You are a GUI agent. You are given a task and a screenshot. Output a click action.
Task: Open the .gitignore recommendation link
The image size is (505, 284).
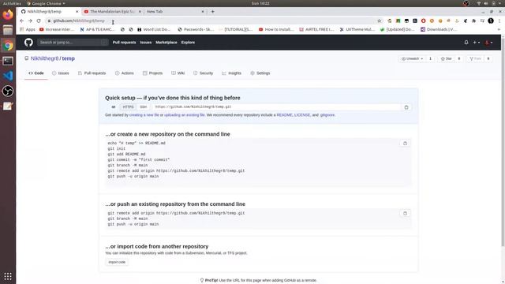pos(327,115)
